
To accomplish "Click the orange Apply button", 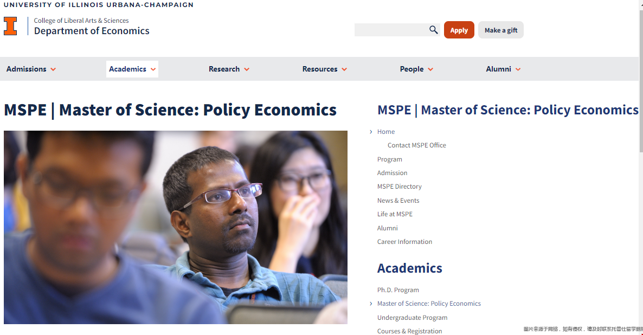I will click(x=459, y=30).
